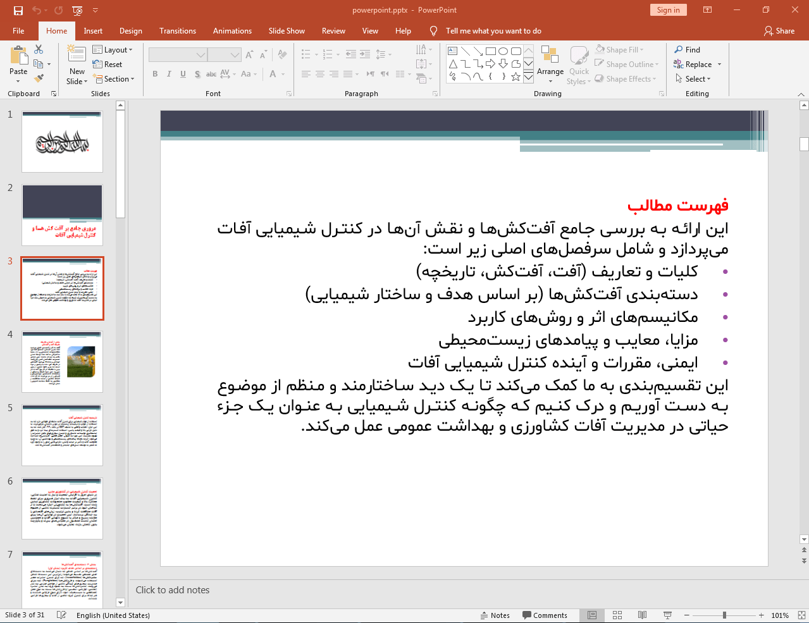Toggle Italic formatting
809x623 pixels.
pos(169,74)
